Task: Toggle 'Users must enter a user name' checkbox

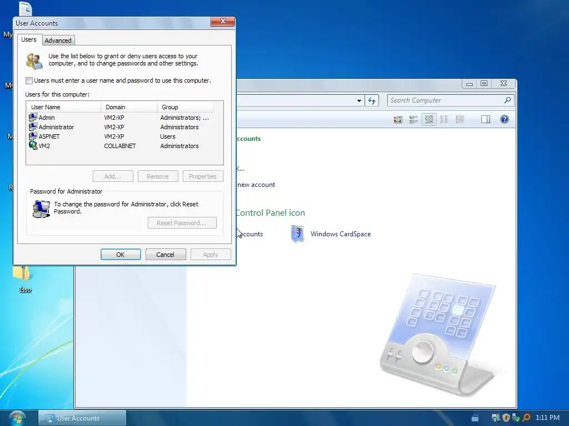Action: tap(29, 80)
